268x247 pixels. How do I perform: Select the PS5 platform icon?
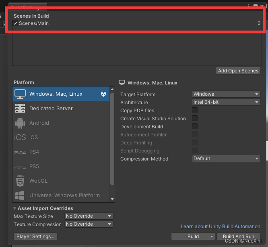(20, 167)
